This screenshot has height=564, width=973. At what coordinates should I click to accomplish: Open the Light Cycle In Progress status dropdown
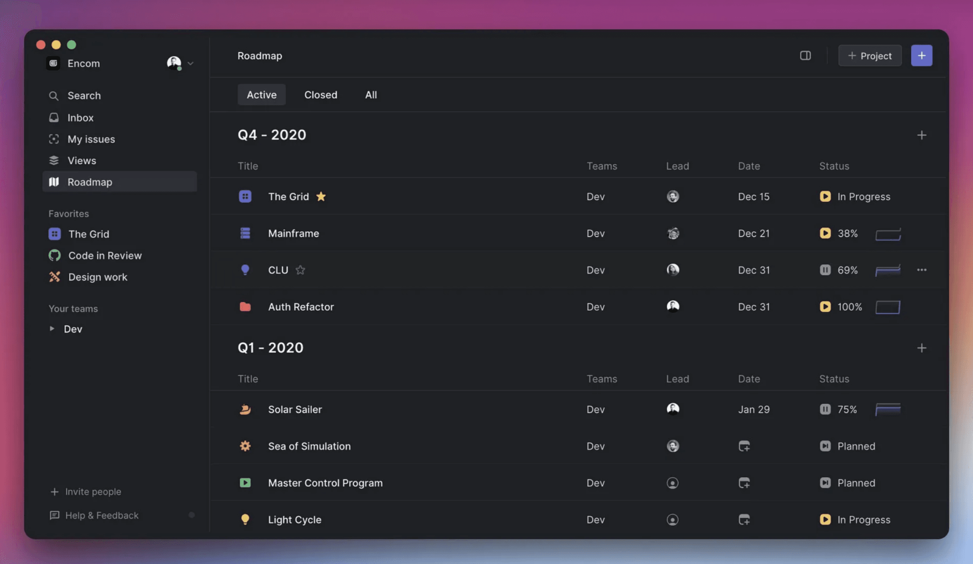(x=855, y=520)
